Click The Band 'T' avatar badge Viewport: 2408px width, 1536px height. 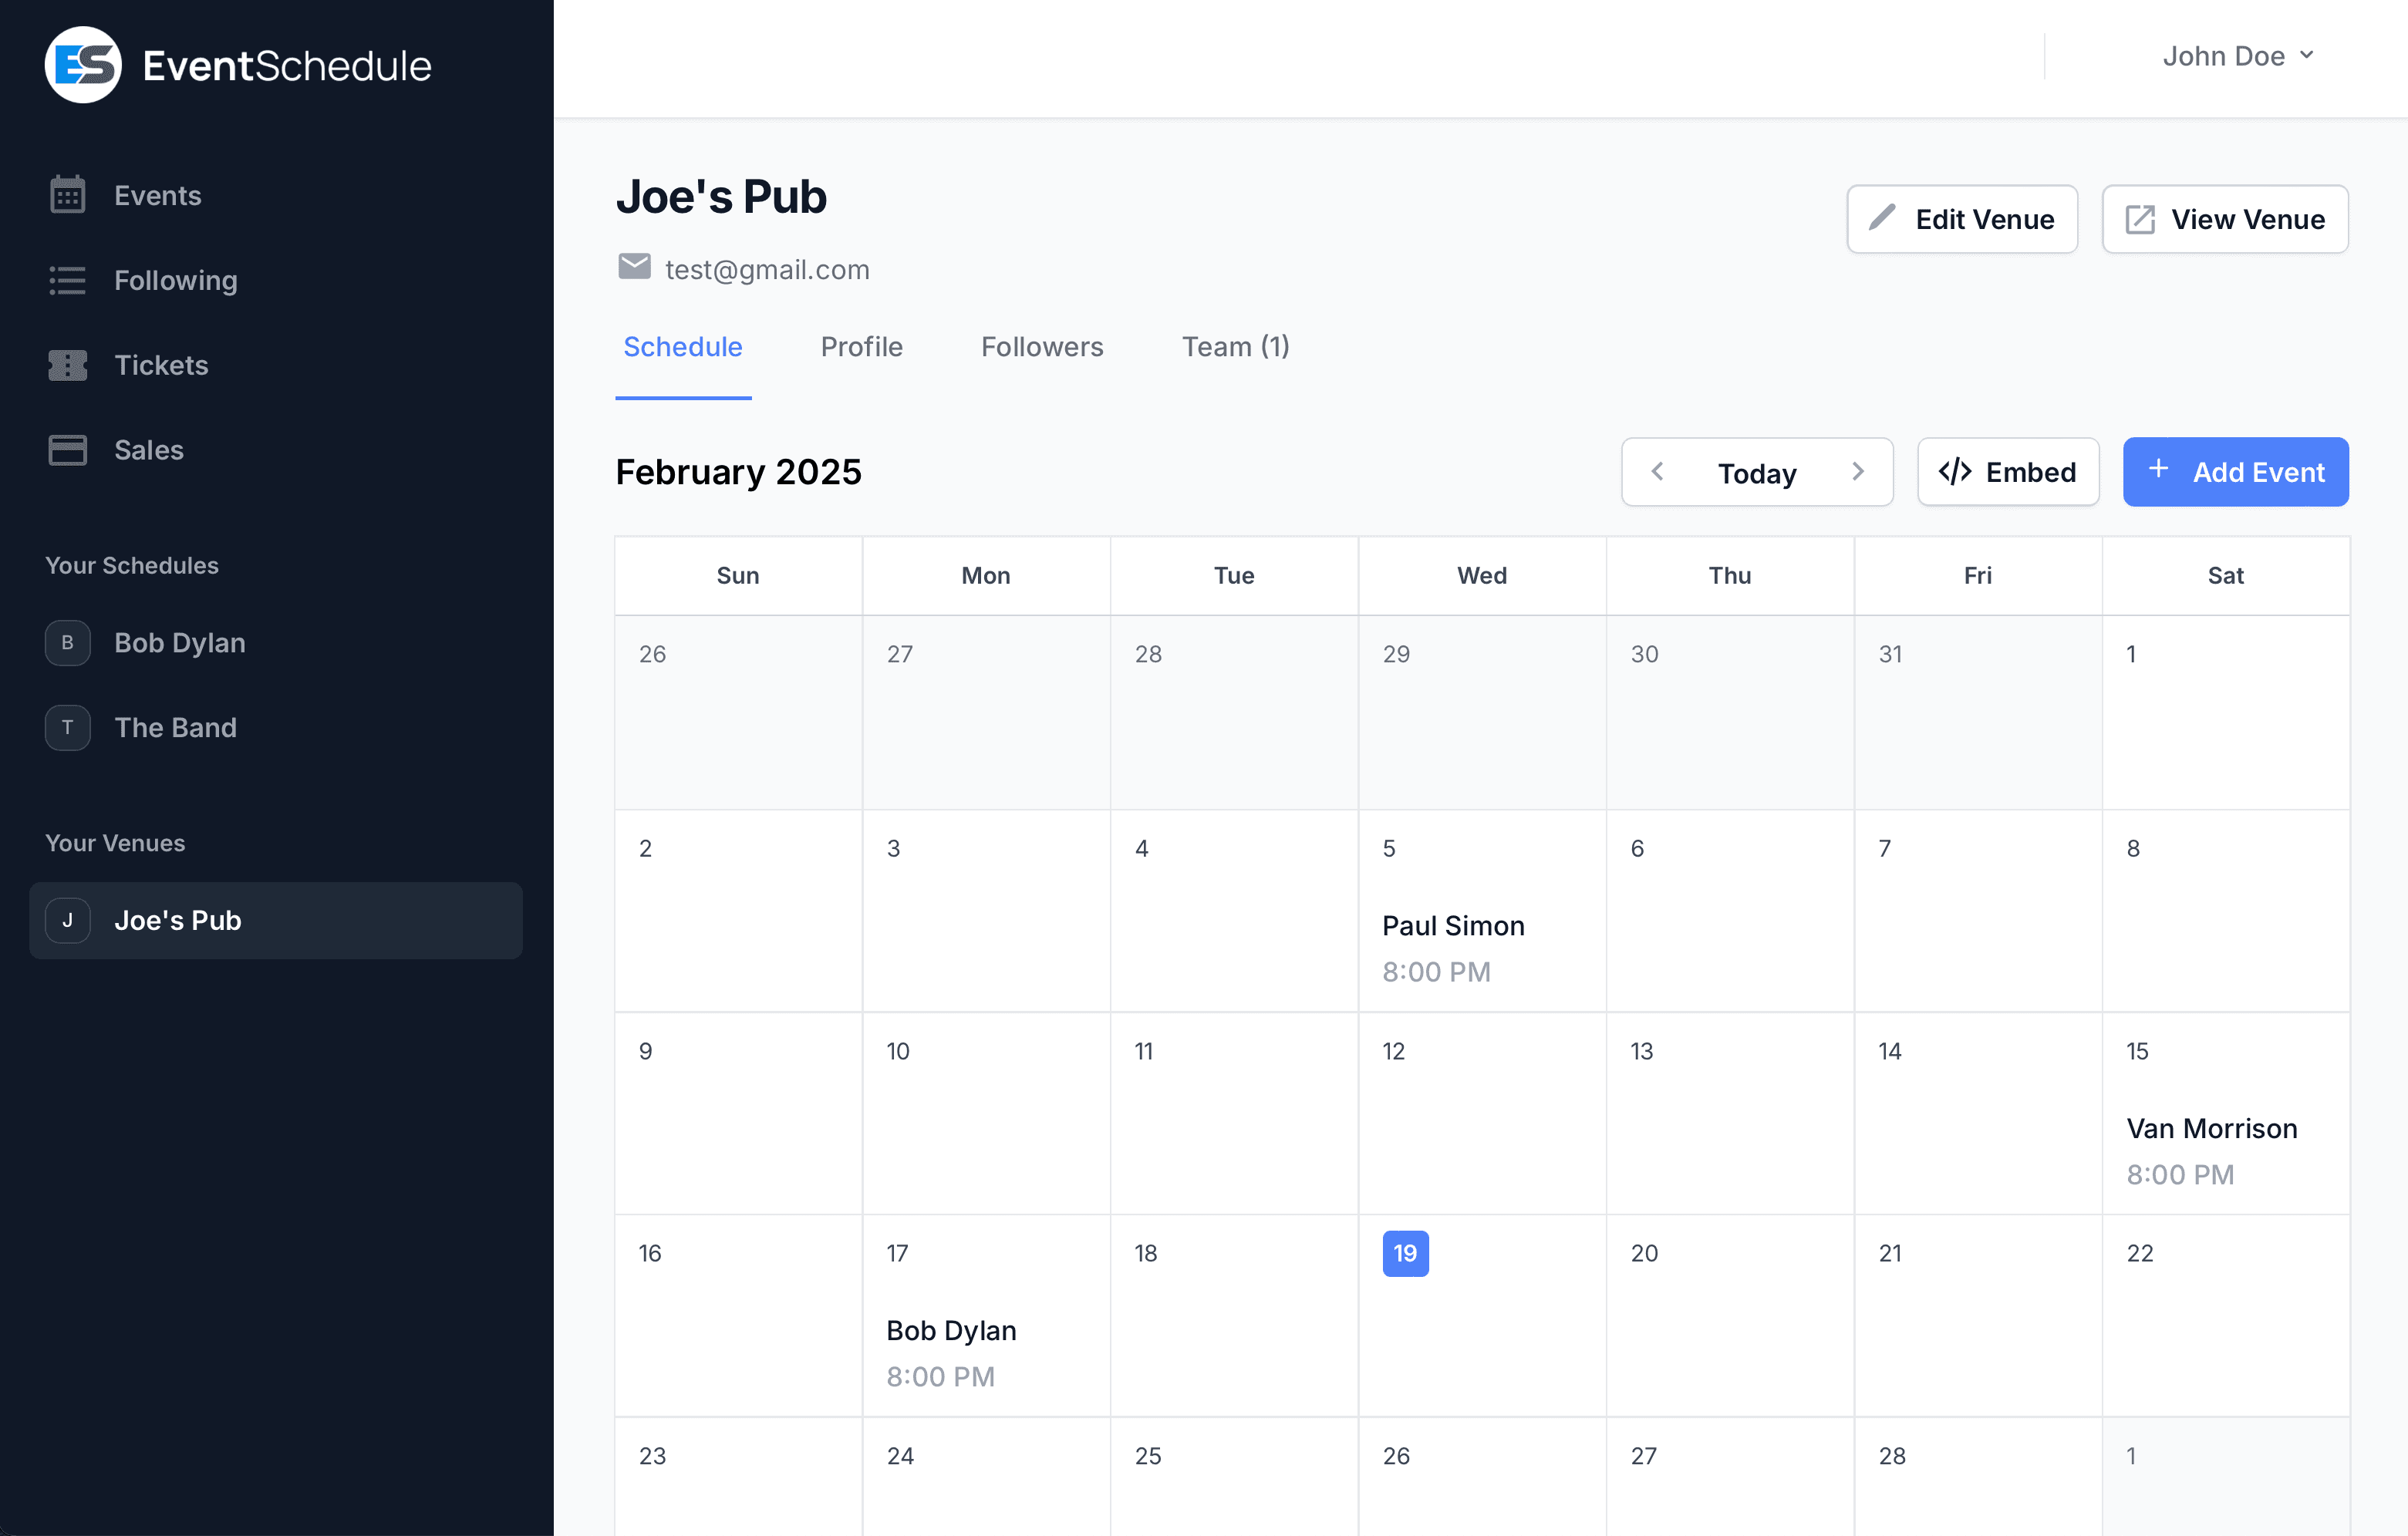pos(68,727)
